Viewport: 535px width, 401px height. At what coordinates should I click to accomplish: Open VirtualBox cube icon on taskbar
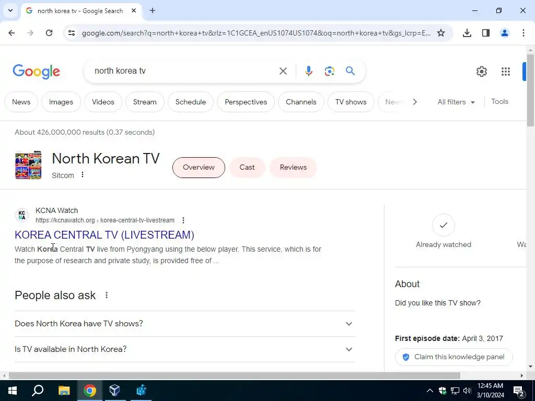pyautogui.click(x=114, y=391)
